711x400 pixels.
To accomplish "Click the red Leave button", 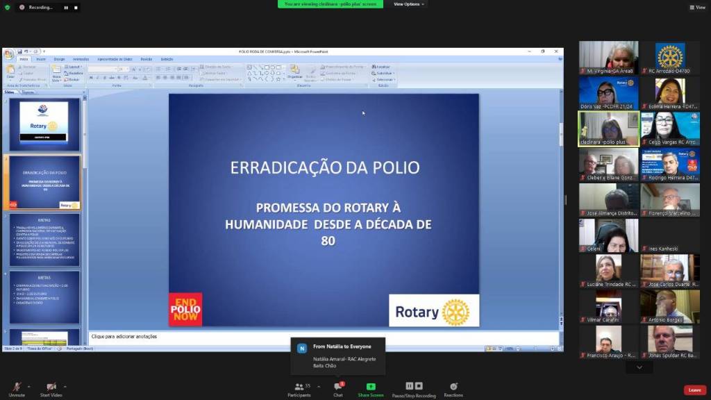I will [694, 390].
